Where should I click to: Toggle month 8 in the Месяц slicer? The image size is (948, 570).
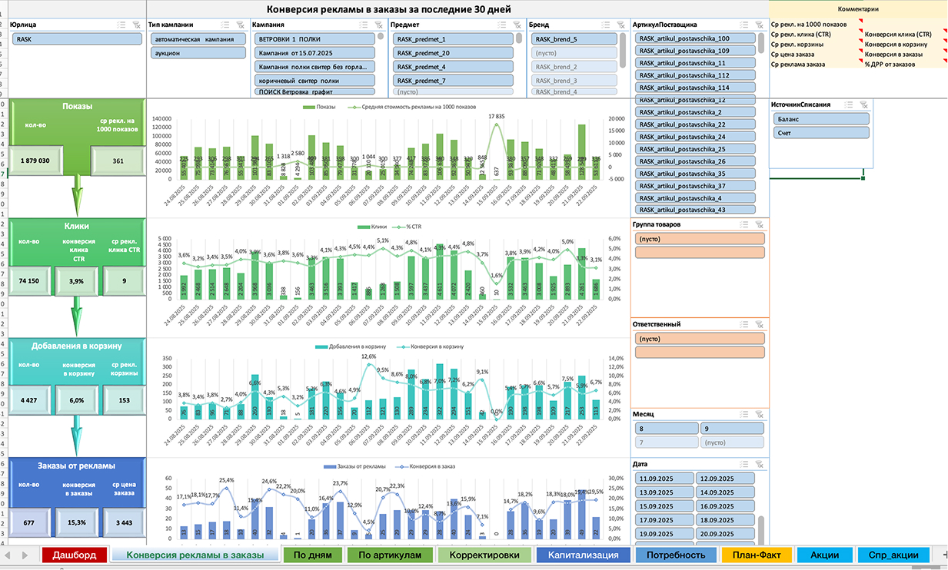664,429
